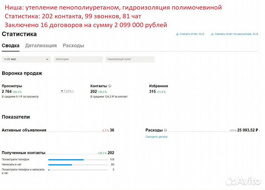This screenshot has height=190, width=265.
Task: Click the 80 value for Написали в чат
Action: (113, 165)
